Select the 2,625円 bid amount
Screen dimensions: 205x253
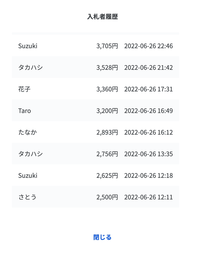[x=107, y=176]
